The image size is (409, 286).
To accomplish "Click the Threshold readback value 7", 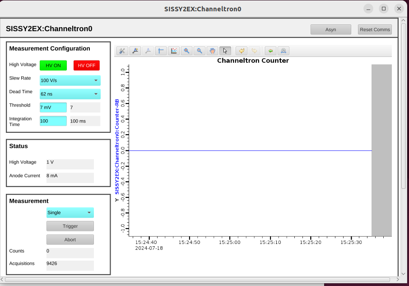I will pyautogui.click(x=85, y=107).
